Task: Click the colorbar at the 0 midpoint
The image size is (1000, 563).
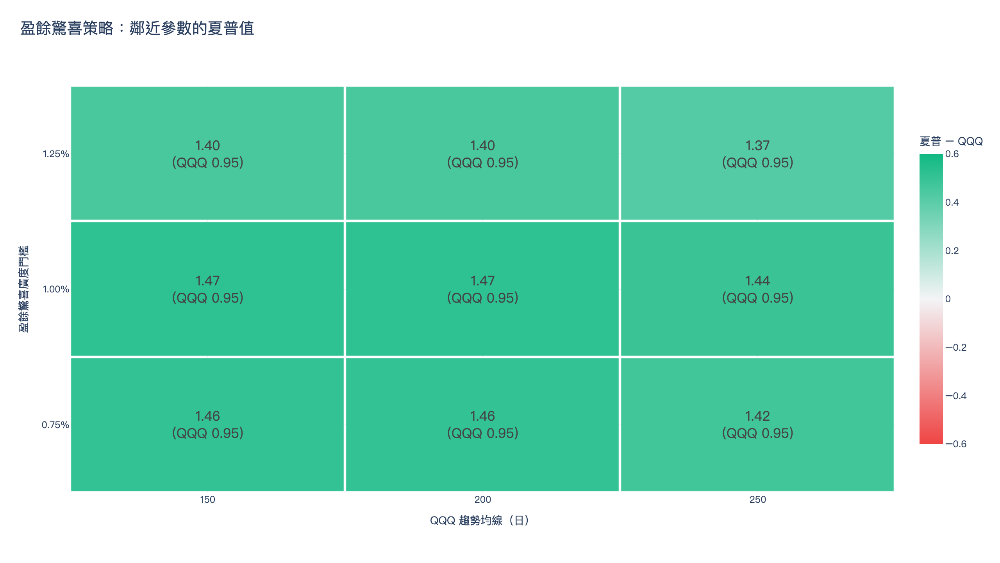Action: coord(931,299)
